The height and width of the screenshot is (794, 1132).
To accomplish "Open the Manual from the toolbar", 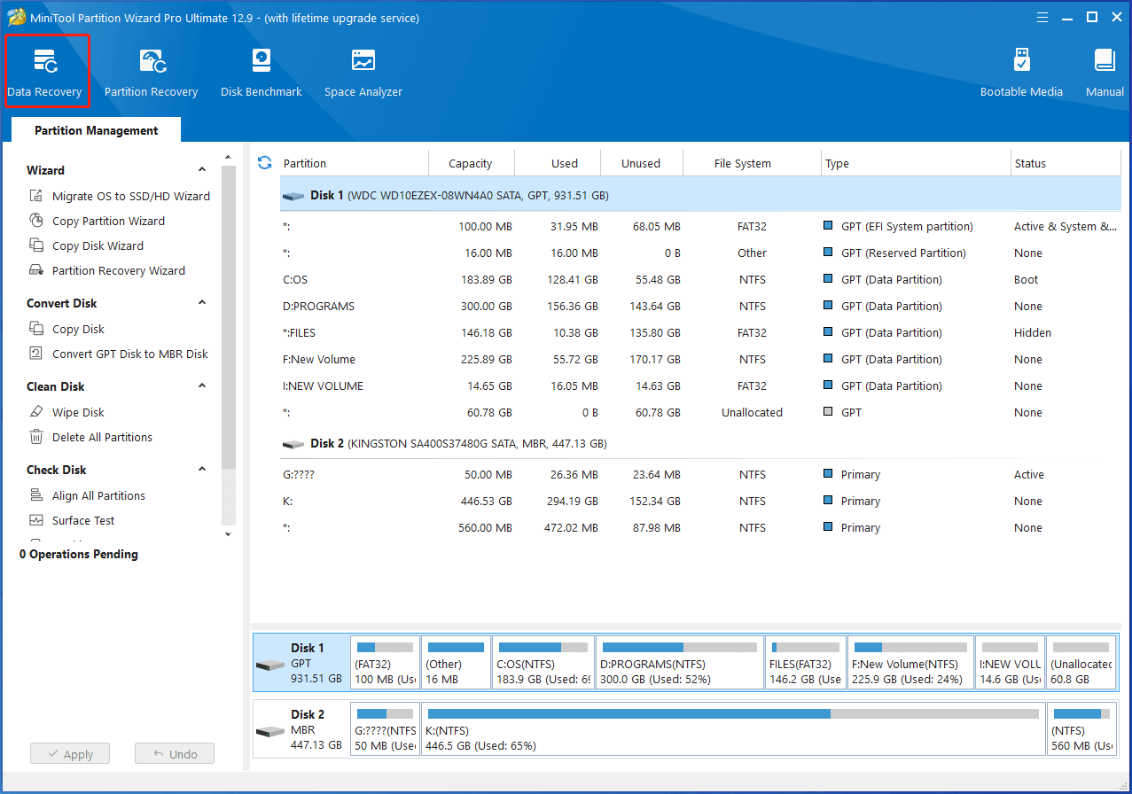I will 1104,70.
